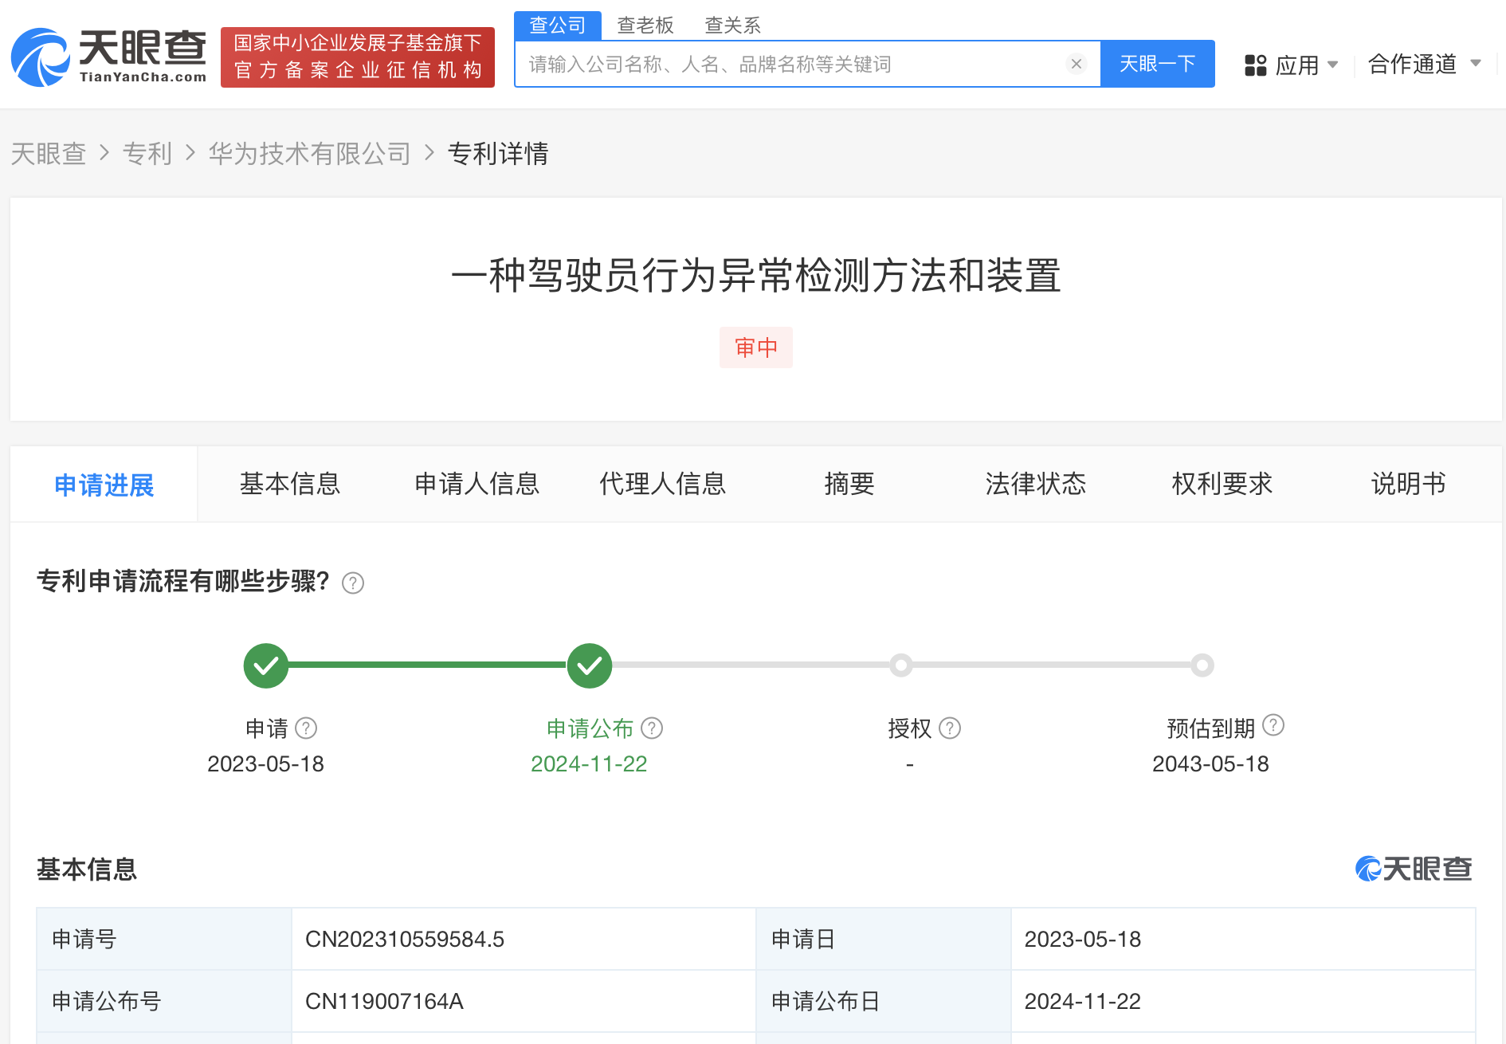Click the green 申请 step checkmark

click(266, 665)
